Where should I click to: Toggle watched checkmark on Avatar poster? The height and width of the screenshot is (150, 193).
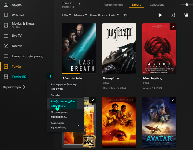173,100
